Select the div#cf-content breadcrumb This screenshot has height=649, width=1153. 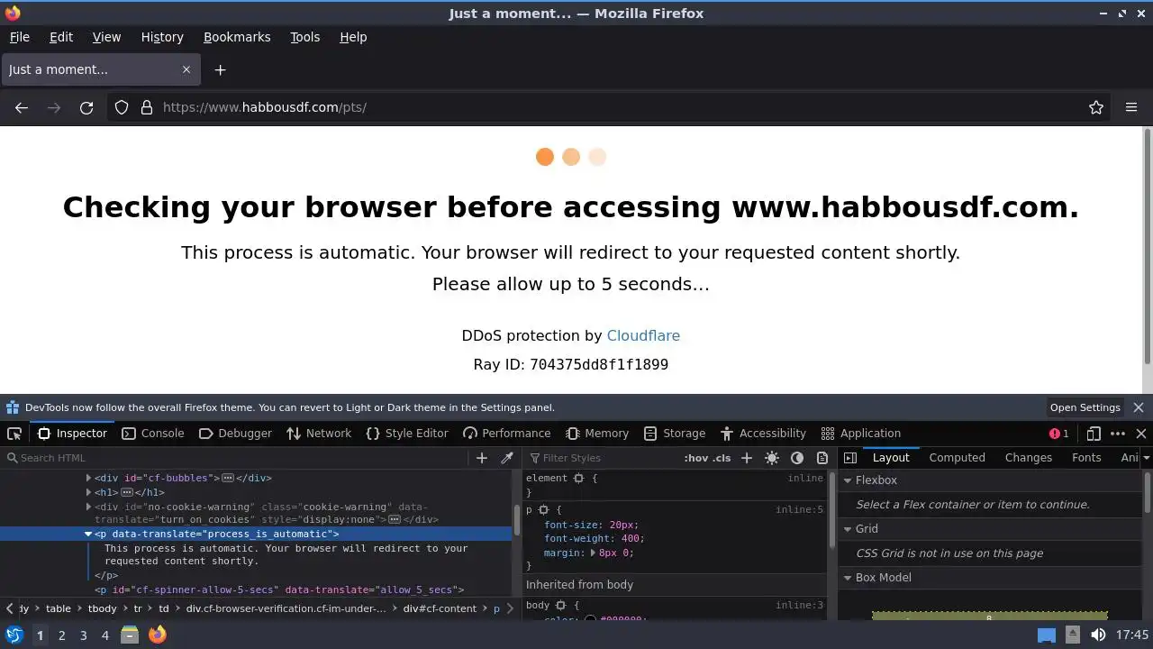[x=440, y=608]
